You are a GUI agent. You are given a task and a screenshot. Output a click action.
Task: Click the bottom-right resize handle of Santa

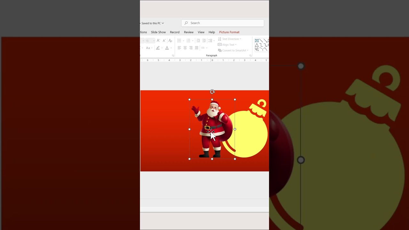point(235,159)
